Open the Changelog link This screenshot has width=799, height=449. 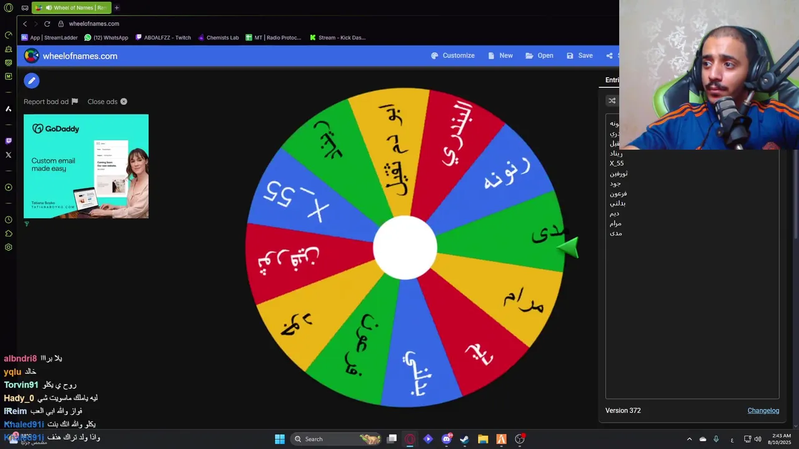point(763,410)
